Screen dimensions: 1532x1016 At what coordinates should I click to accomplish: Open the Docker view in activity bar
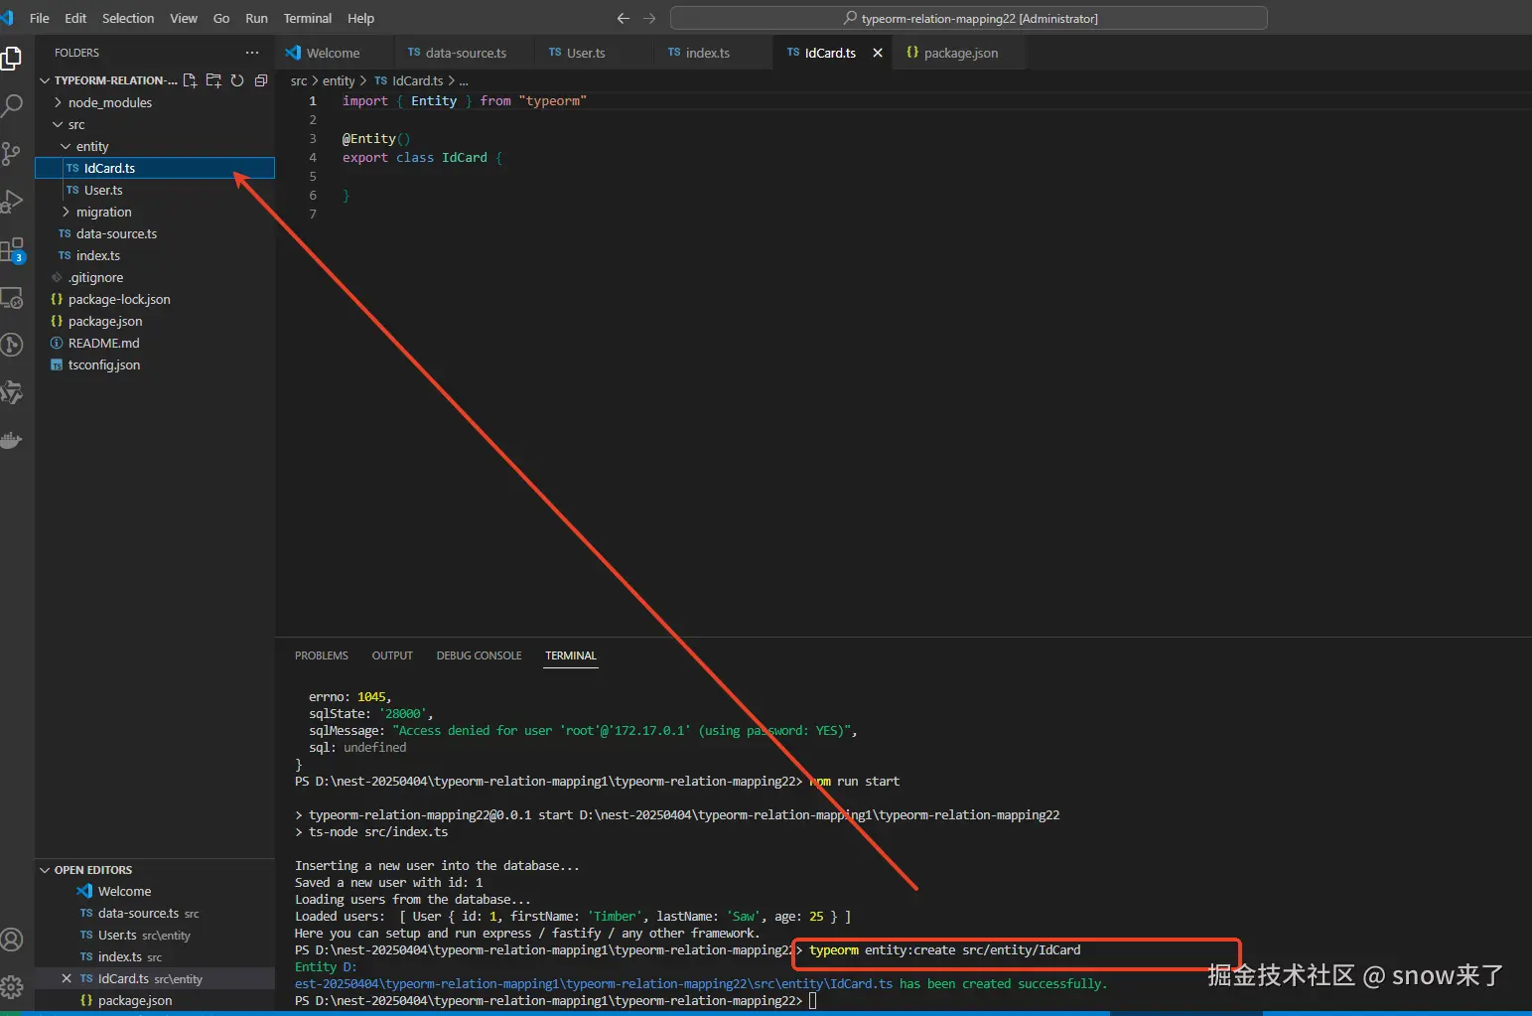[12, 440]
